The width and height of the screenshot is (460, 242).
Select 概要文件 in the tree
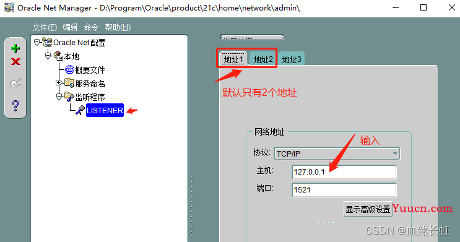pos(90,70)
